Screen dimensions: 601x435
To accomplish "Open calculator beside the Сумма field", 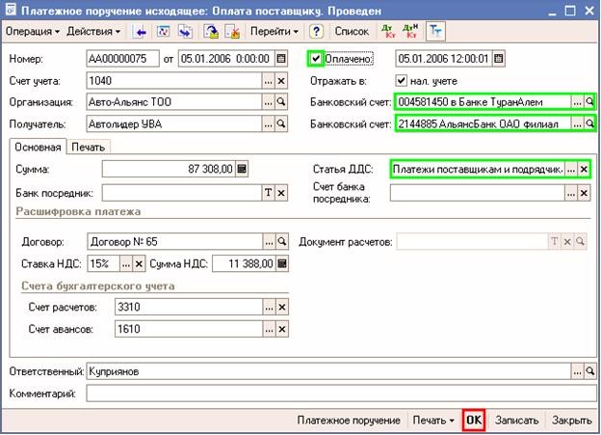I will click(x=242, y=169).
